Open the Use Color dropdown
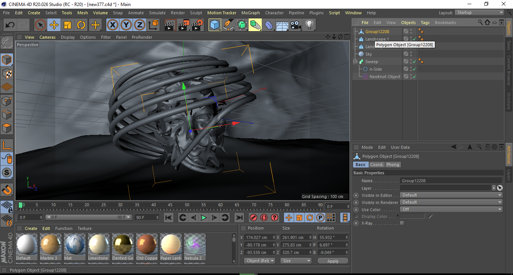Viewport: 513px width, 275px height. (x=451, y=209)
